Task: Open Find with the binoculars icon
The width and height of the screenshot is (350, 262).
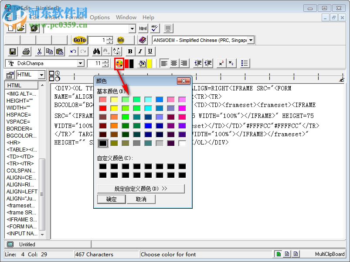Action: [96, 51]
